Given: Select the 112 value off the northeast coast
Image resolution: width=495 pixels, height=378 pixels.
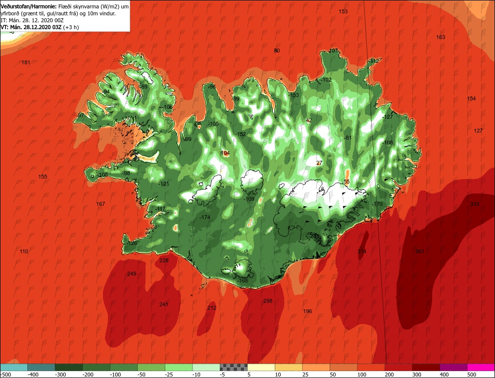Looking at the screenshot, I should point(374,61).
